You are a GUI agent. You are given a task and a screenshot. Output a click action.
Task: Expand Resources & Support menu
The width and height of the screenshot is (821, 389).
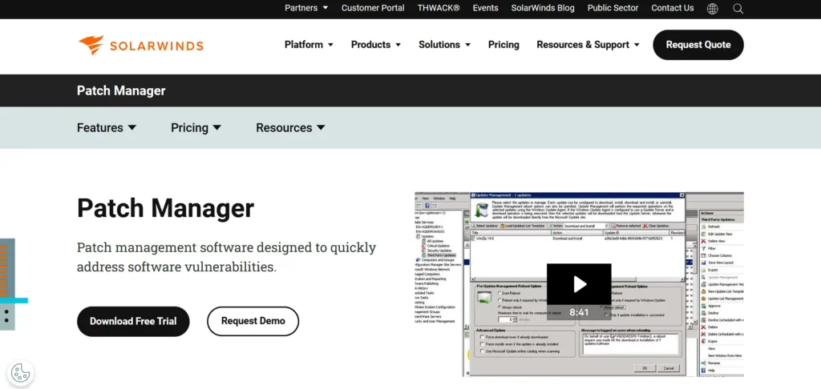pyautogui.click(x=588, y=45)
